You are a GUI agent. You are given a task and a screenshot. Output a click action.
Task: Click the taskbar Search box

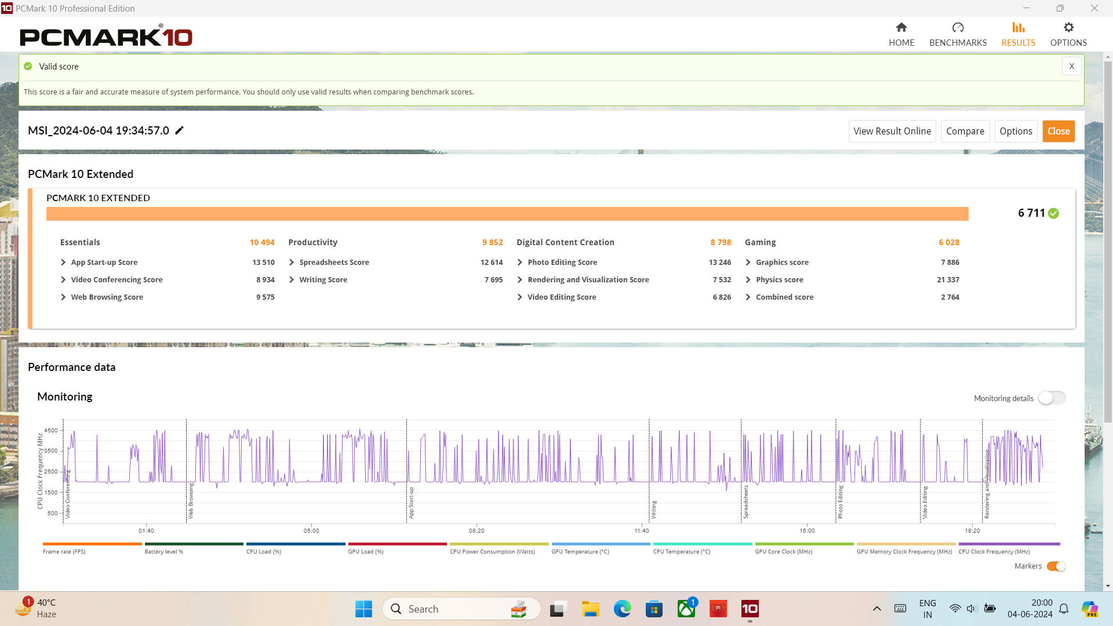[x=461, y=609]
